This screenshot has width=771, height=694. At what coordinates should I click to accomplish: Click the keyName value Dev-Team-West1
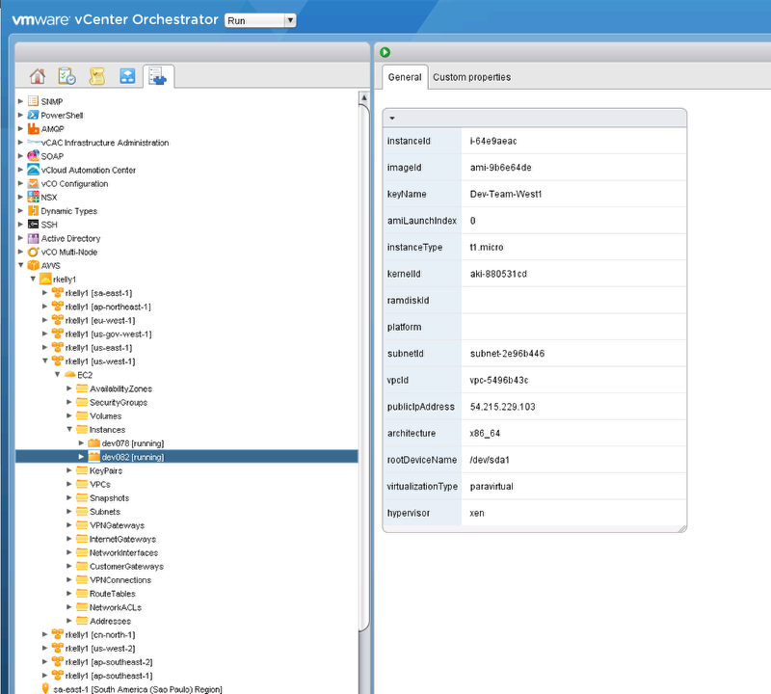pos(506,195)
